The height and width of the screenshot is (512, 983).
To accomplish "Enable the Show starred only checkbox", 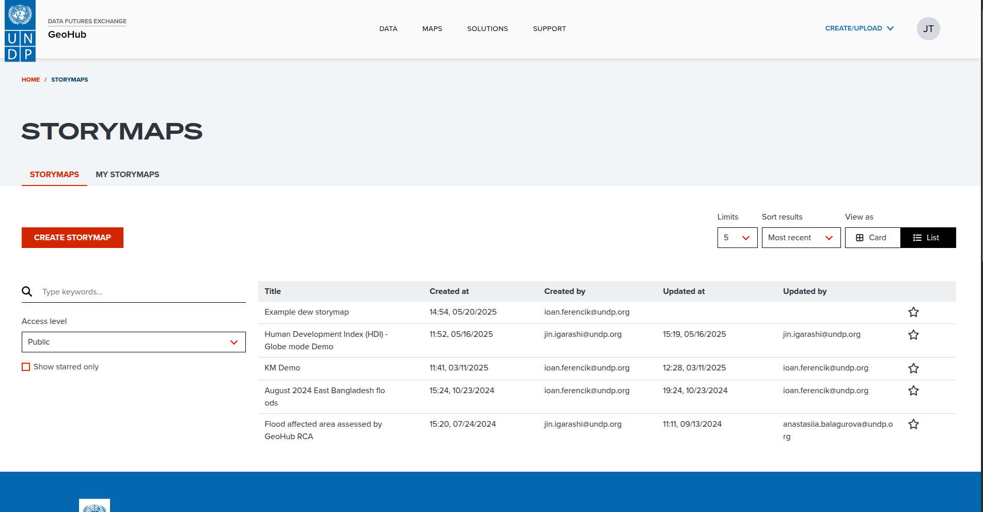I will click(x=26, y=367).
